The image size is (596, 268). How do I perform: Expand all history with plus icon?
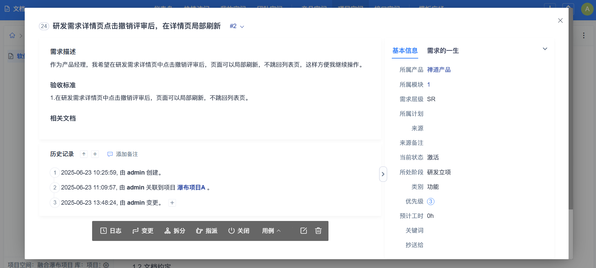coord(95,154)
